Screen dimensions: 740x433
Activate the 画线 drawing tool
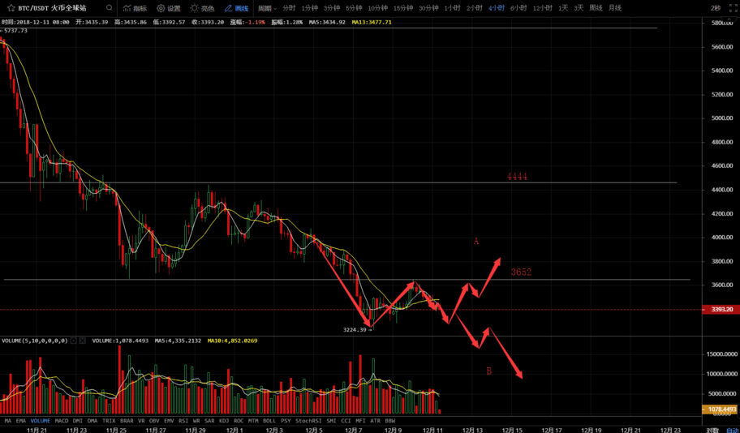236,8
